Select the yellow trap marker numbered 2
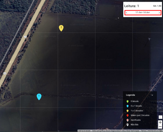This screenshot has height=132, width=163. (x=61, y=28)
